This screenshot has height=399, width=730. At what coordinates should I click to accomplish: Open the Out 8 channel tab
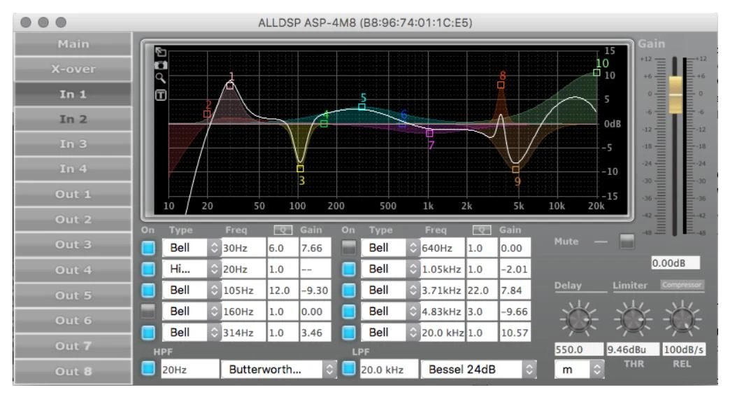73,372
